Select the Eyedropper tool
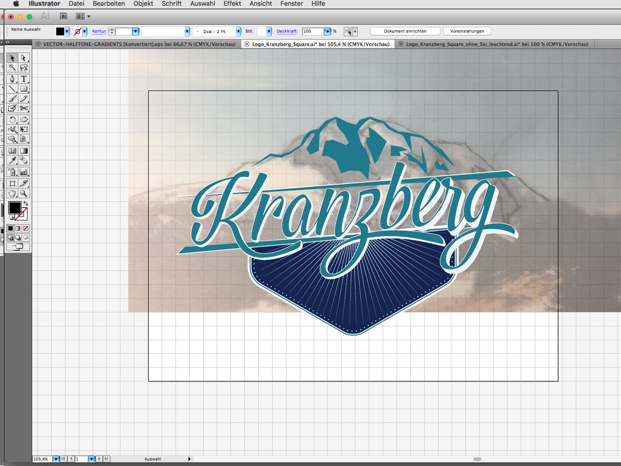Viewport: 621px width, 466px height. click(x=12, y=160)
